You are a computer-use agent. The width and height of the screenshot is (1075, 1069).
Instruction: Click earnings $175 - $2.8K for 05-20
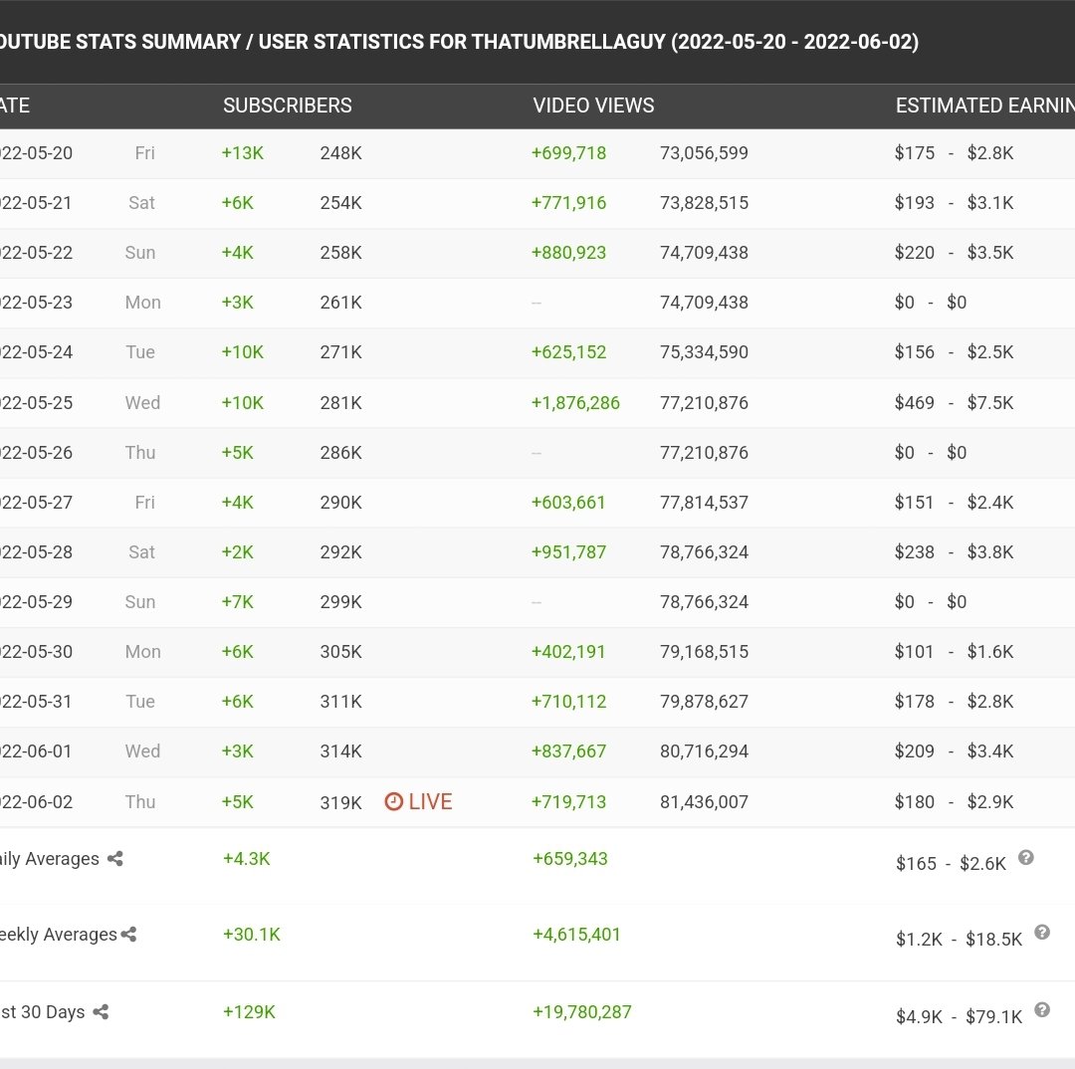(954, 153)
